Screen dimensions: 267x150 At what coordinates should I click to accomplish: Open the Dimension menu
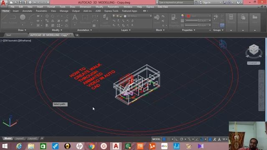tap(85, 7)
